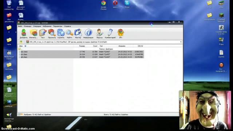The image size is (233, 131).
Task: Open the Просмотр (View) tool
Action: click(x=52, y=33)
